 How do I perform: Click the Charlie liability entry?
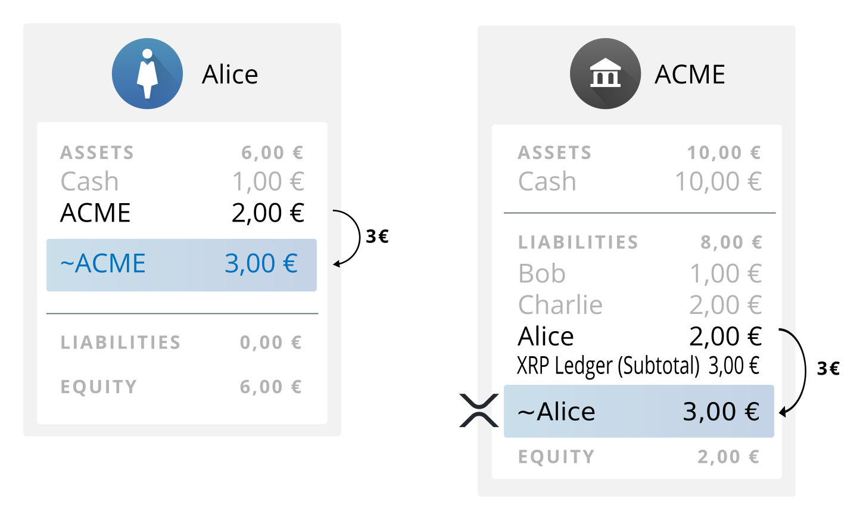point(638,305)
